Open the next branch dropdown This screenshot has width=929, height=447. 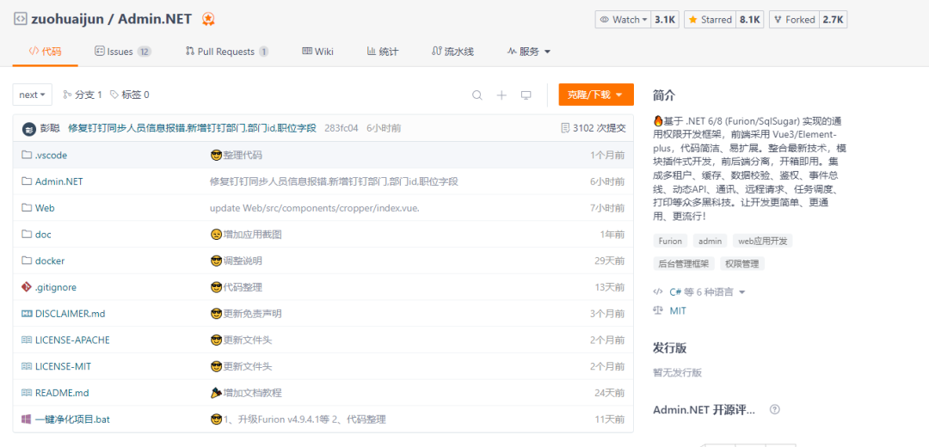[x=33, y=95]
